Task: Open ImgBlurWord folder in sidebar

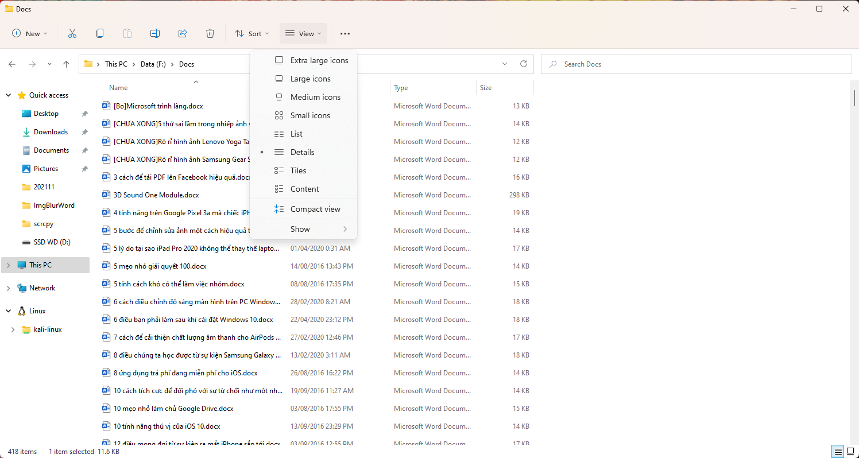Action: (54, 205)
